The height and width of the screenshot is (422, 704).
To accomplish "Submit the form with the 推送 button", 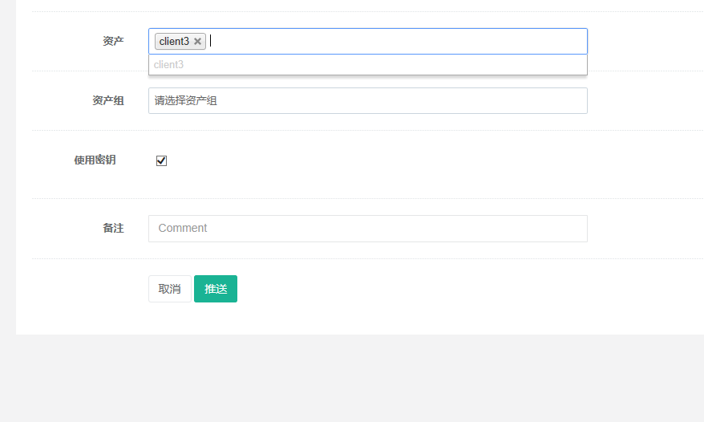I will [215, 289].
